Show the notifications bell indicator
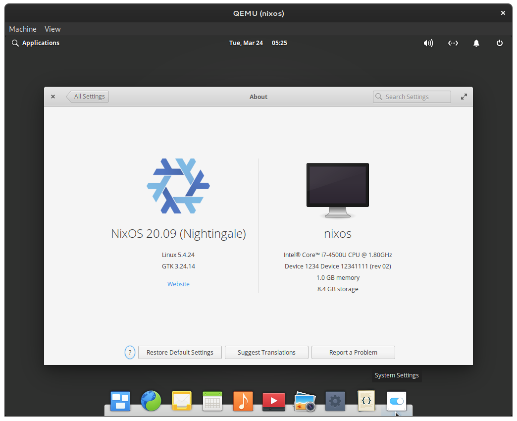517x421 pixels. (476, 43)
